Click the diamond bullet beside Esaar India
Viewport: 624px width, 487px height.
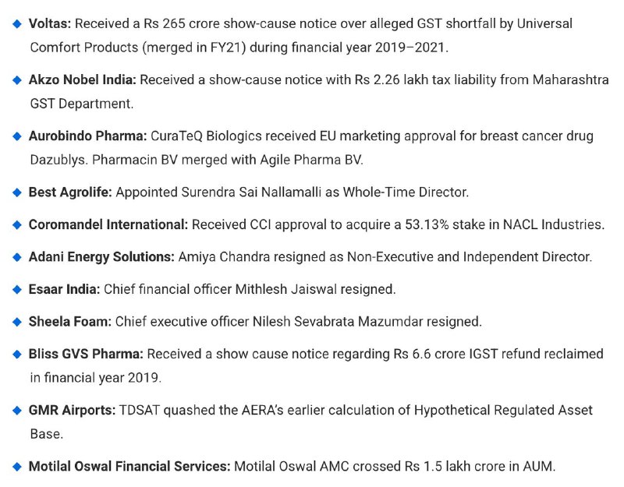[x=17, y=289]
